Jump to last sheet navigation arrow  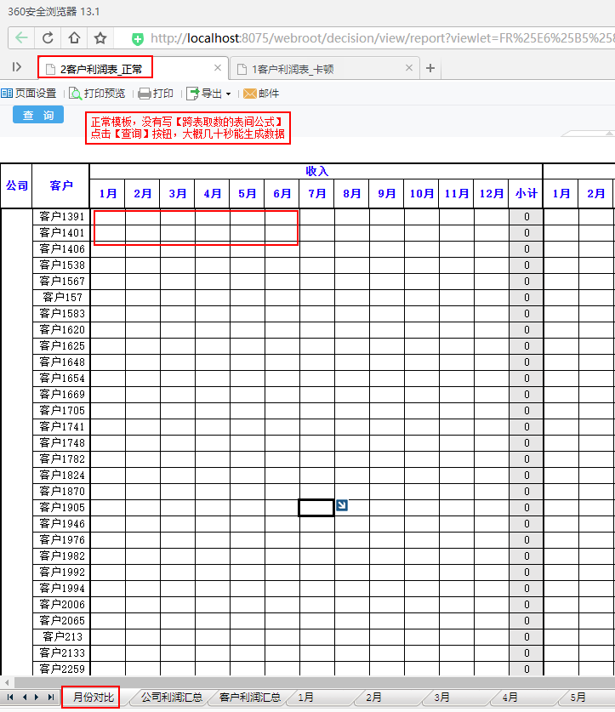[x=51, y=697]
